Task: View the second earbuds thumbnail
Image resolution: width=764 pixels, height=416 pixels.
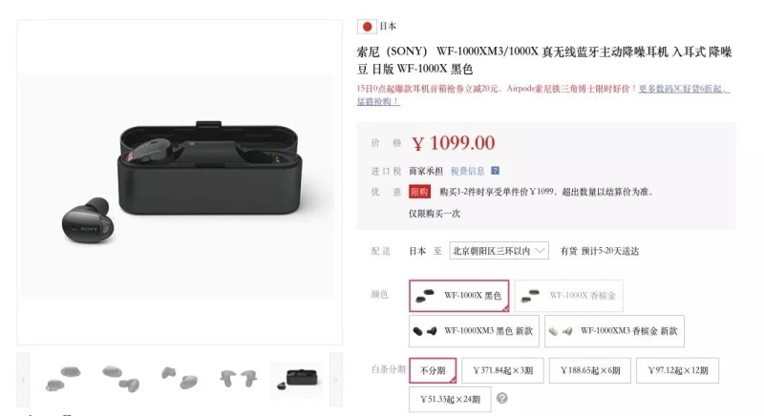Action: tap(121, 379)
